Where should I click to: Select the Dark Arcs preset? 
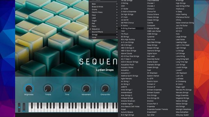click(151, 40)
